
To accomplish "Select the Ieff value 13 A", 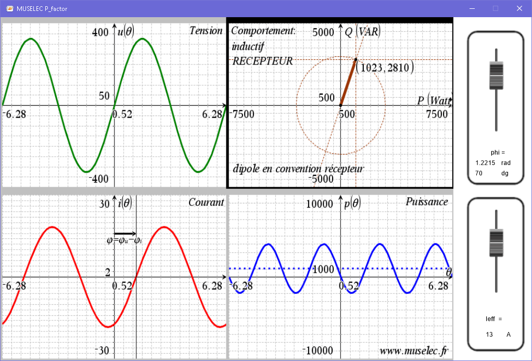I will 489,334.
